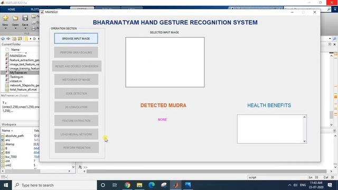Image resolution: width=338 pixels, height=190 pixels.
Task: Sort workspace by the Name column header
Action: [x=7, y=130]
